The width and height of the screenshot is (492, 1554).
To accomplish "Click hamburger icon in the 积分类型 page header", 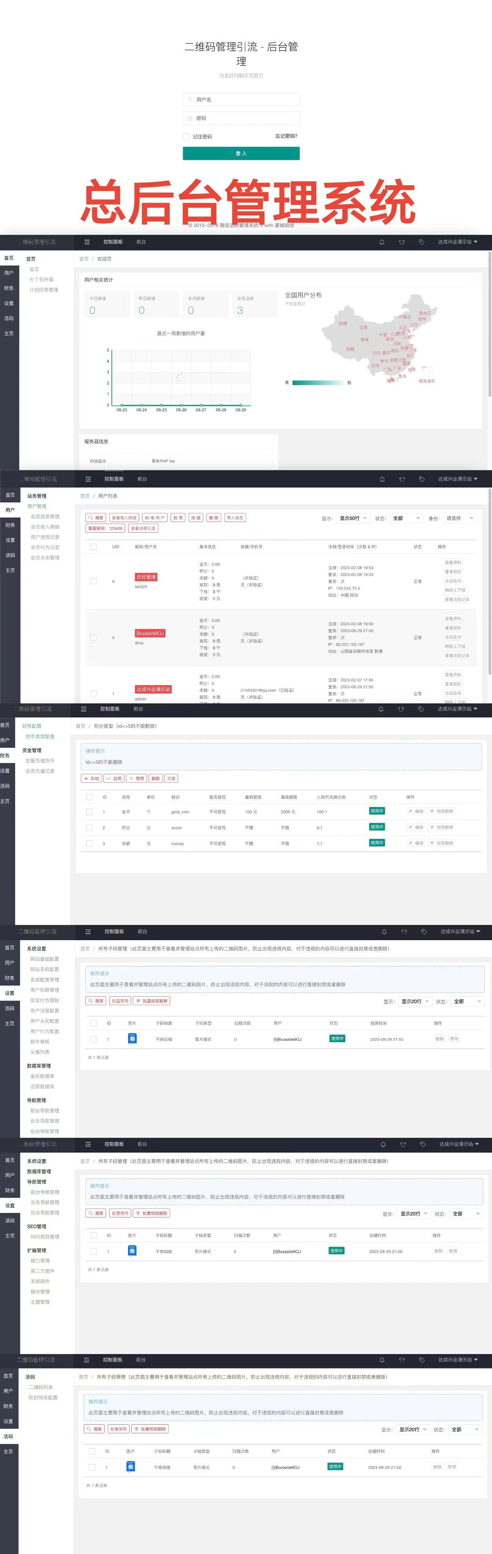I will click(83, 709).
